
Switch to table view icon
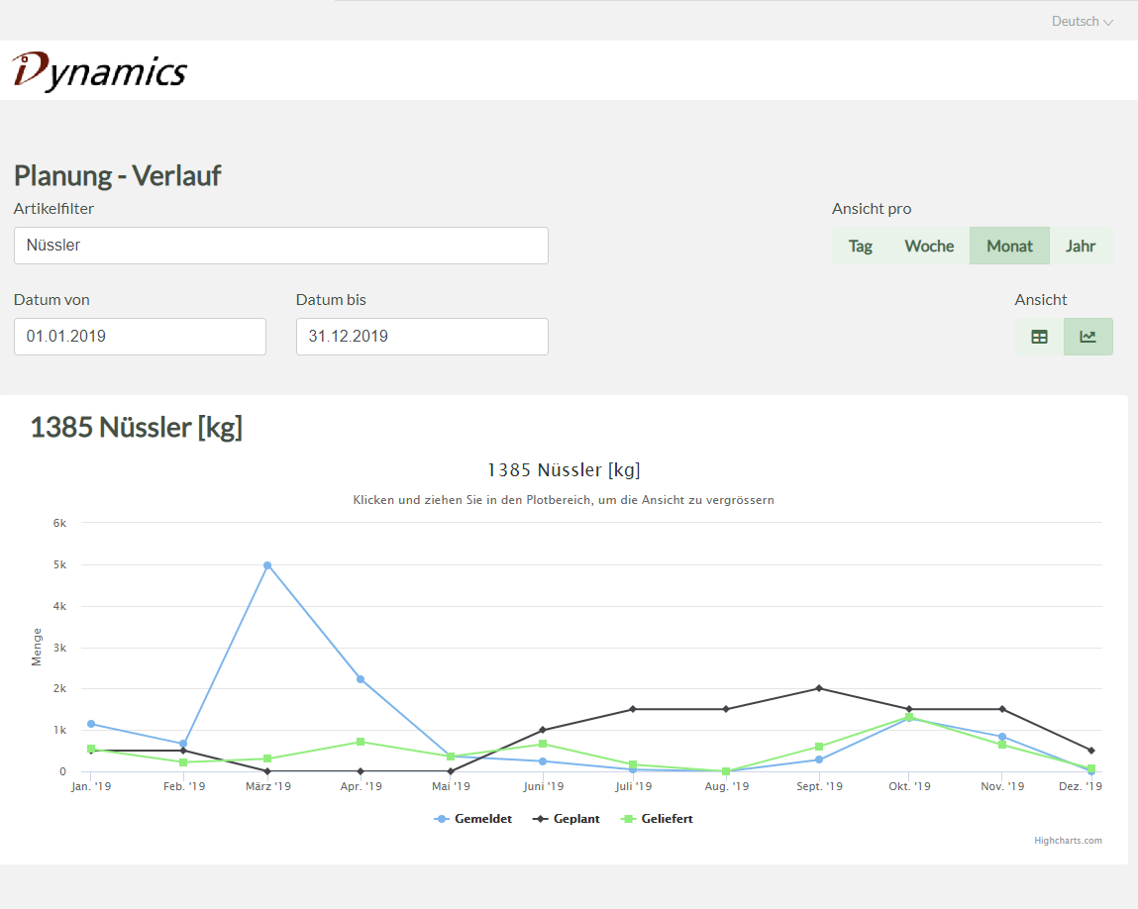click(1039, 337)
